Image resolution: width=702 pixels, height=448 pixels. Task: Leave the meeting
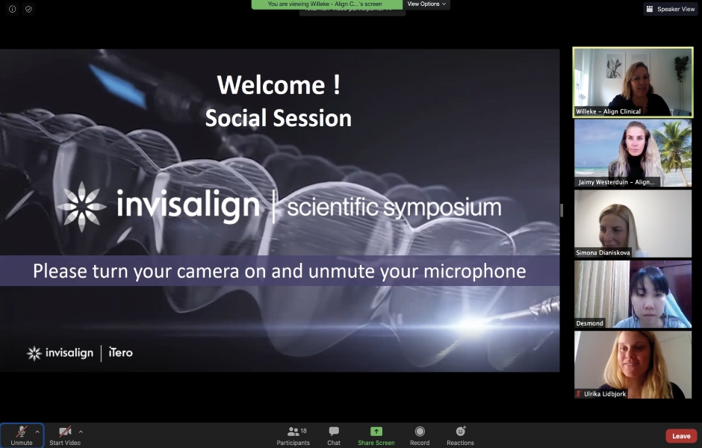coord(681,436)
